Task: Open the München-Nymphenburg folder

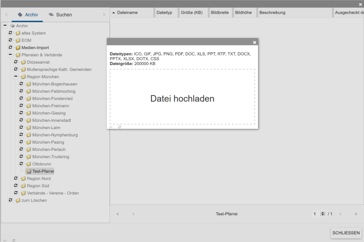Action: (x=55, y=135)
